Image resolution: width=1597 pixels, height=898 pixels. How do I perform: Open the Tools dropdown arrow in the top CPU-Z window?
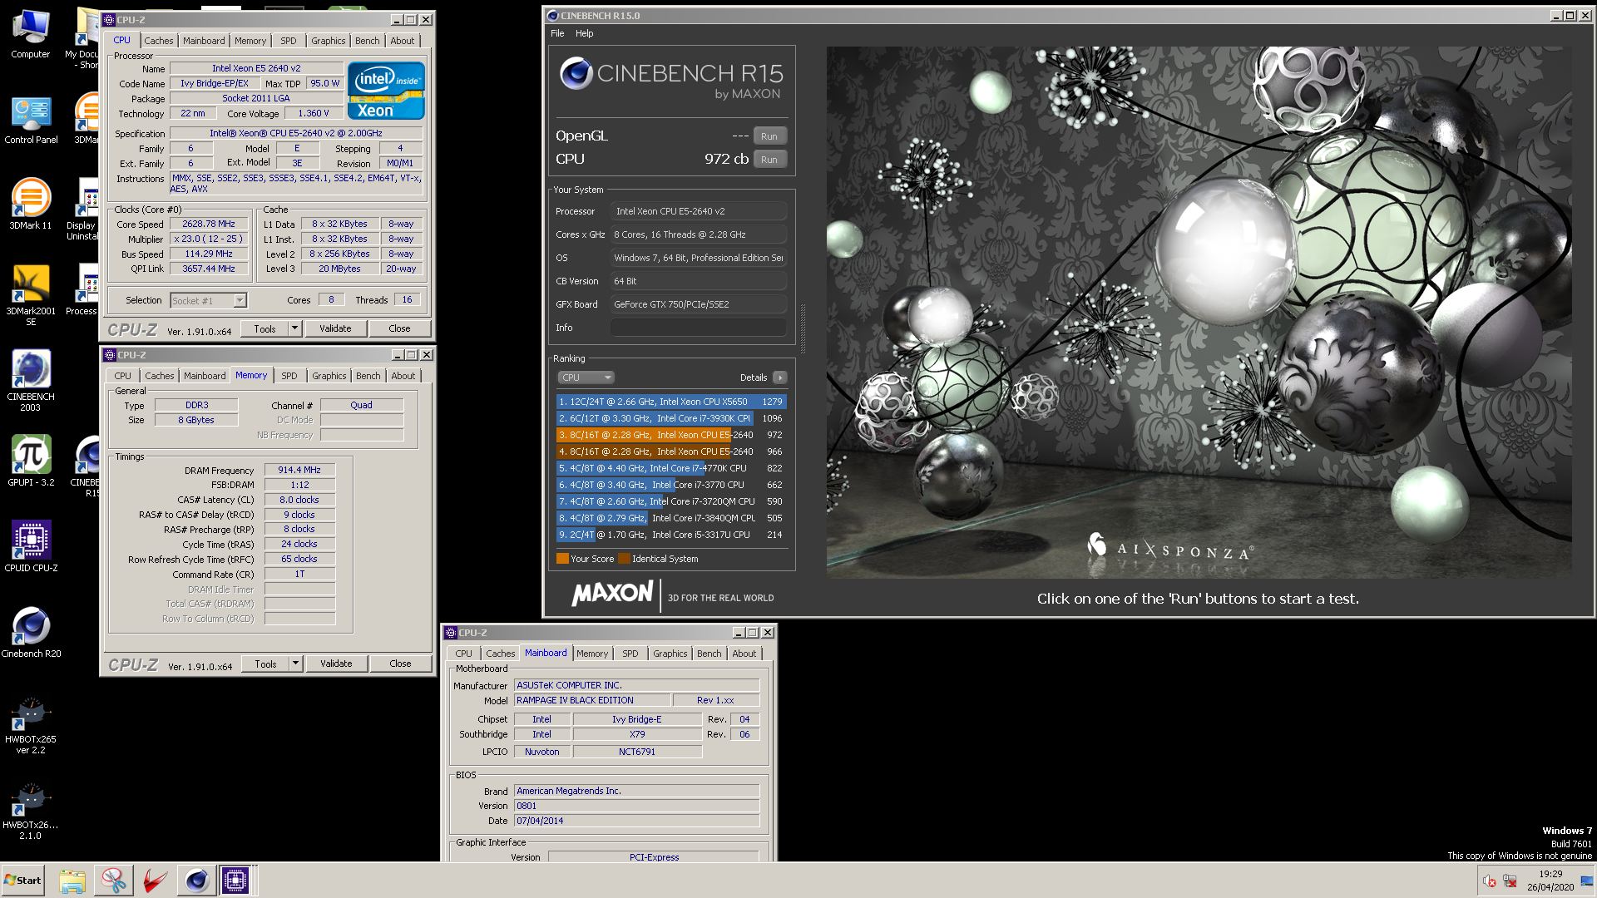[294, 328]
